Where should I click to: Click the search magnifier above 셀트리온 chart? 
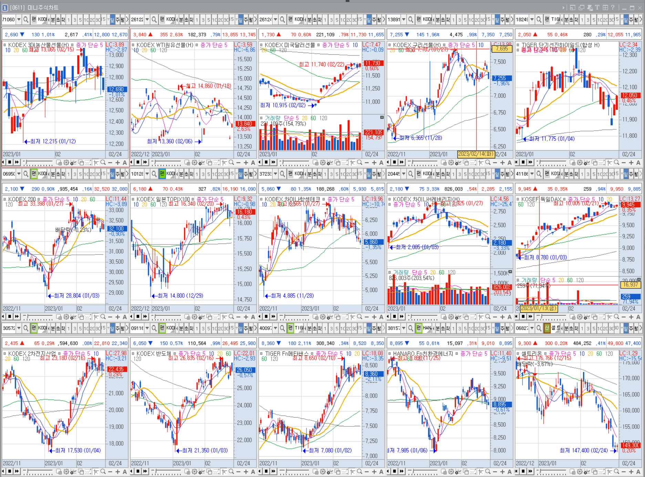[539, 328]
